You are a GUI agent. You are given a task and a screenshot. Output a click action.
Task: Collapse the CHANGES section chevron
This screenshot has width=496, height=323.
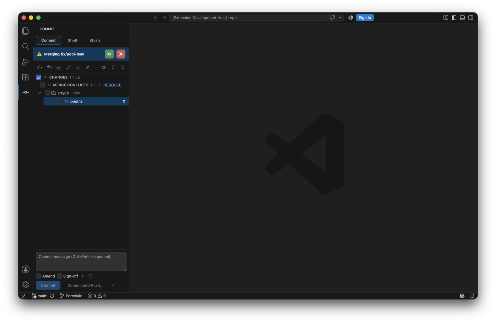coord(45,77)
